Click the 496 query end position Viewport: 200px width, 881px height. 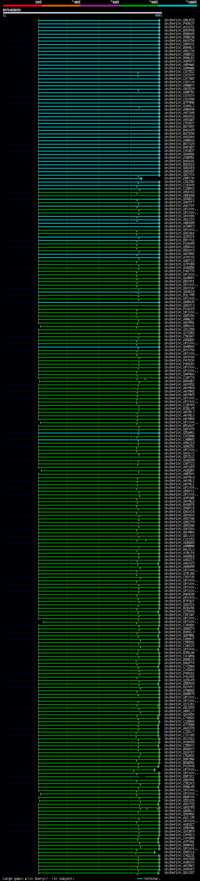pos(157,15)
